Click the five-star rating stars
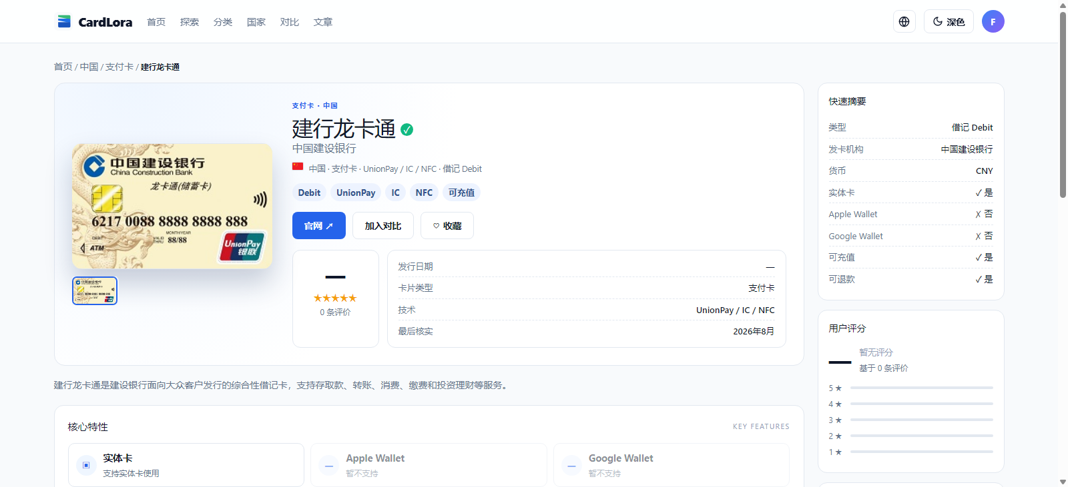Image resolution: width=1068 pixels, height=487 pixels. pyautogui.click(x=335, y=298)
